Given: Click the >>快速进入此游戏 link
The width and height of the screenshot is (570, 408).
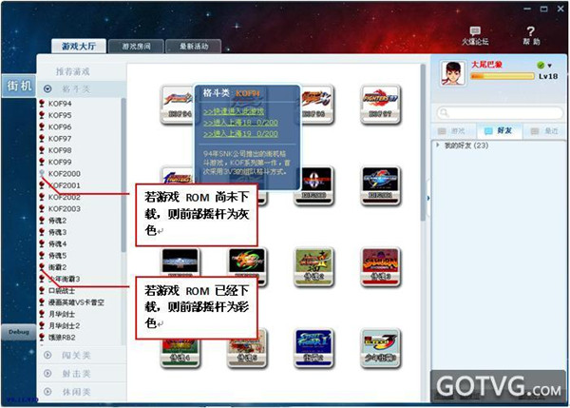Looking at the screenshot, I should click(234, 111).
